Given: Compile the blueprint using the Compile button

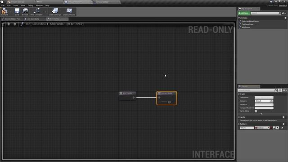Looking at the screenshot, I should coord(4,12).
